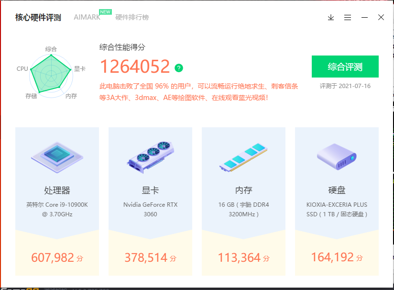Click the 显卡 card title
The image size is (394, 290).
click(x=150, y=190)
